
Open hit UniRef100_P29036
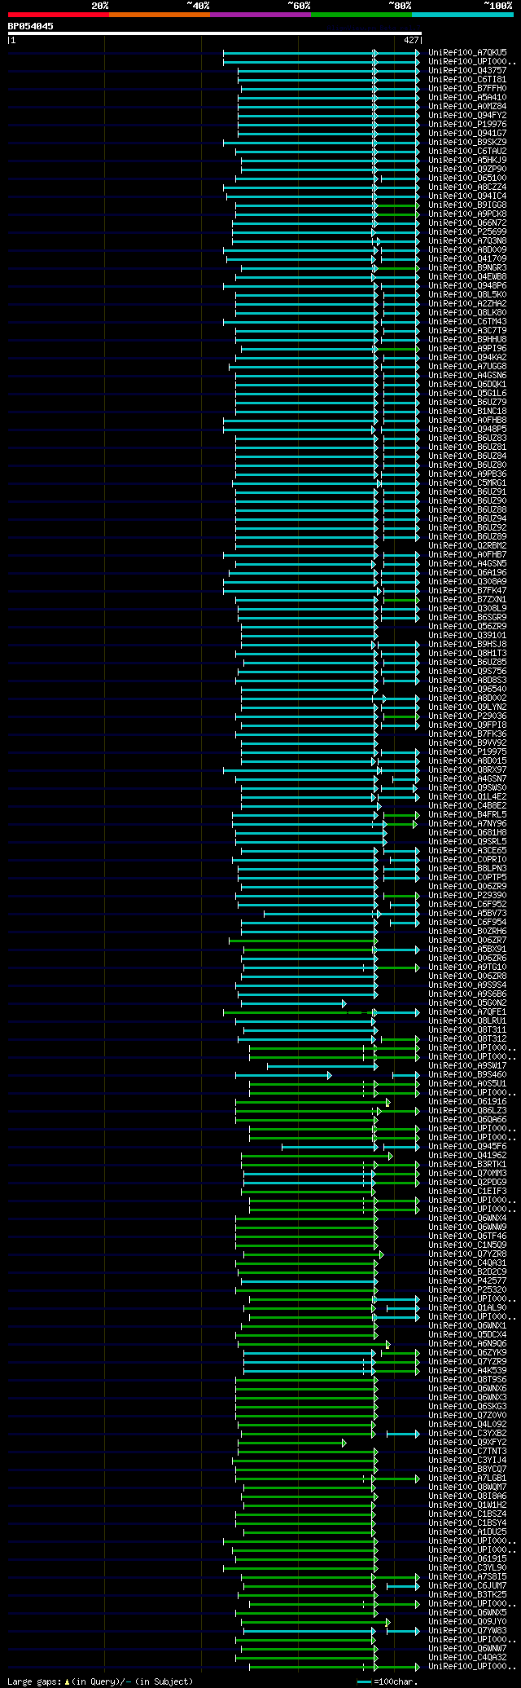(467, 716)
